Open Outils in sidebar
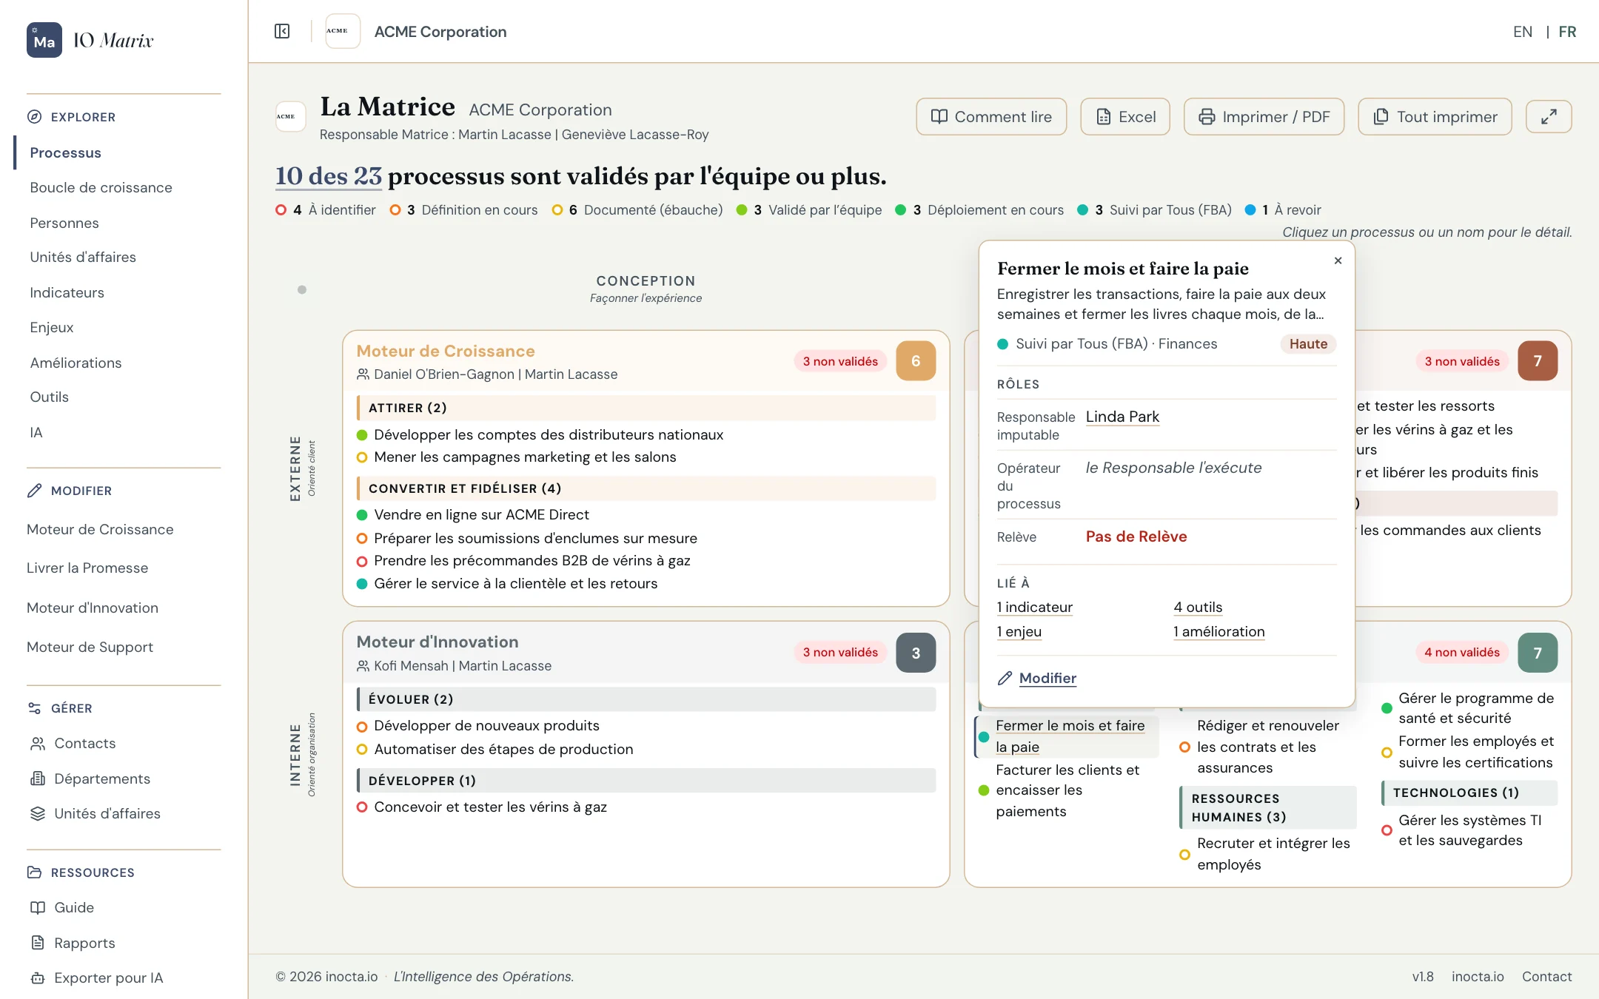Screen dimensions: 1599x999 pyautogui.click(x=49, y=397)
